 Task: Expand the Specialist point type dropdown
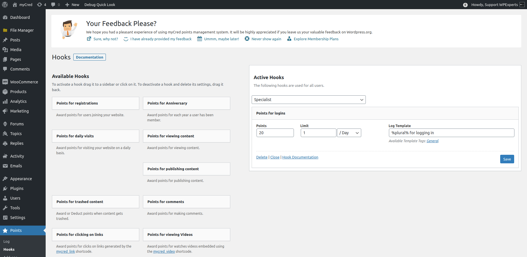(x=308, y=100)
